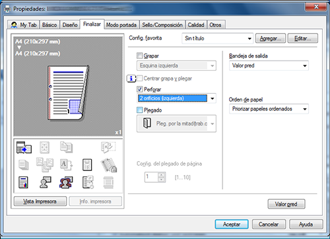Open help with the Ayuda button
Screen dimensions: 330x239
pos(306,224)
